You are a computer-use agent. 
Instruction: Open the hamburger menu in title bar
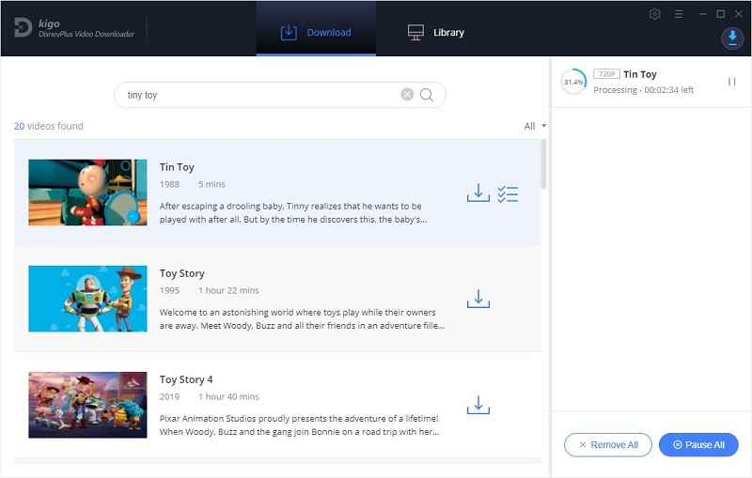click(679, 14)
